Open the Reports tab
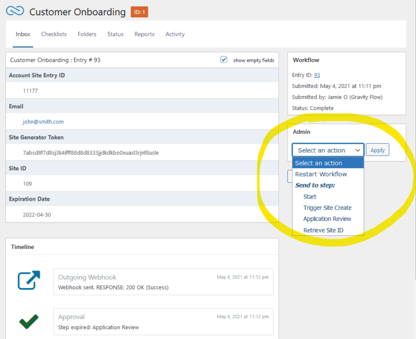Image resolution: width=416 pixels, height=339 pixels. click(144, 34)
